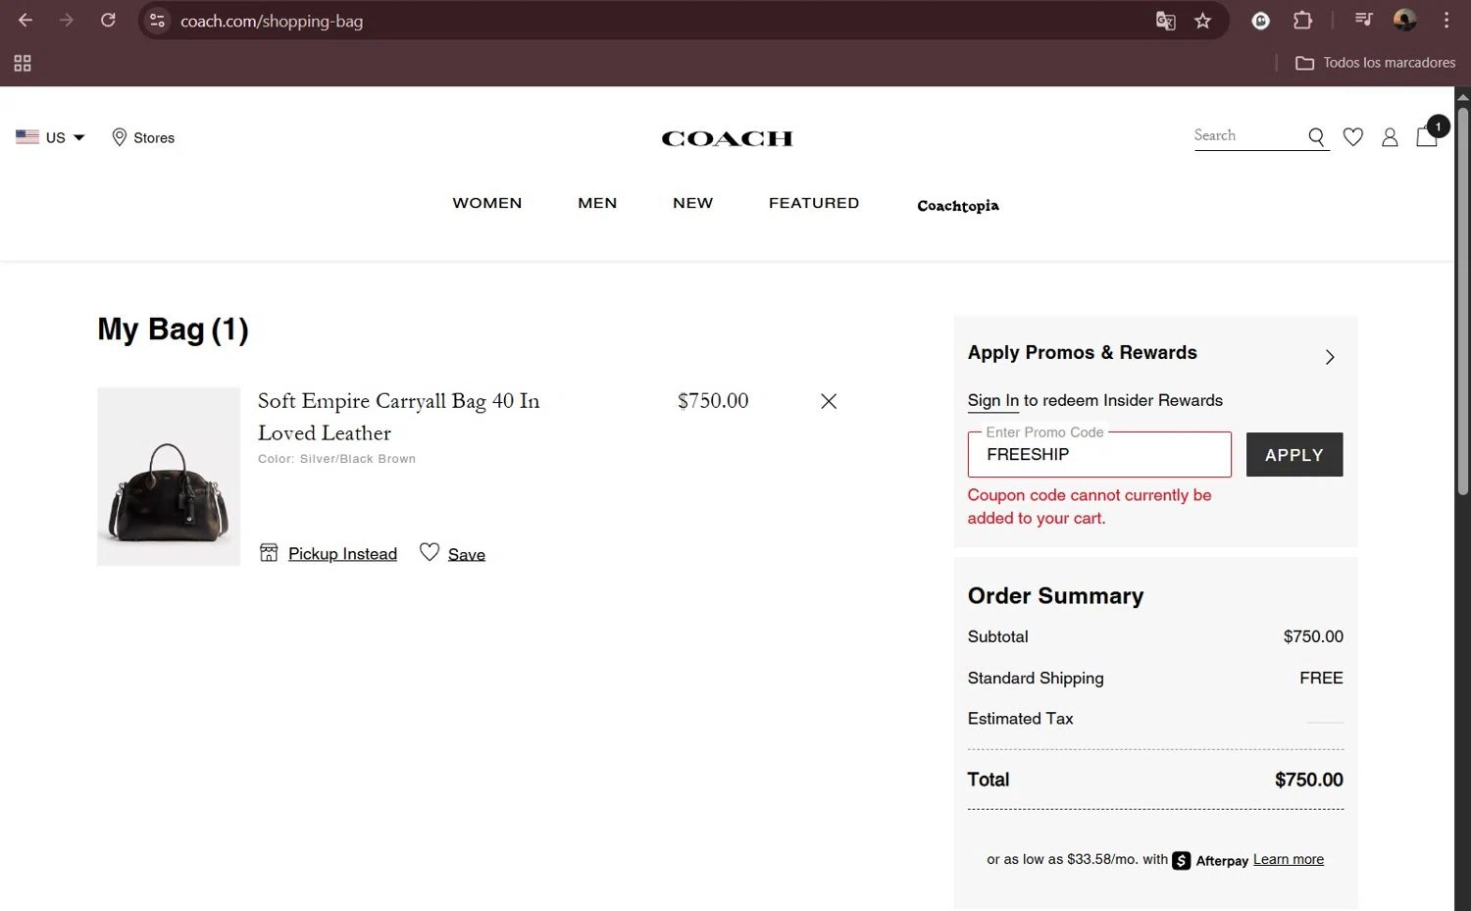Open the FEATURED menu
Viewport: 1471px width, 911px height.
click(x=814, y=203)
